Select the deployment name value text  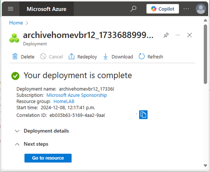87,89
